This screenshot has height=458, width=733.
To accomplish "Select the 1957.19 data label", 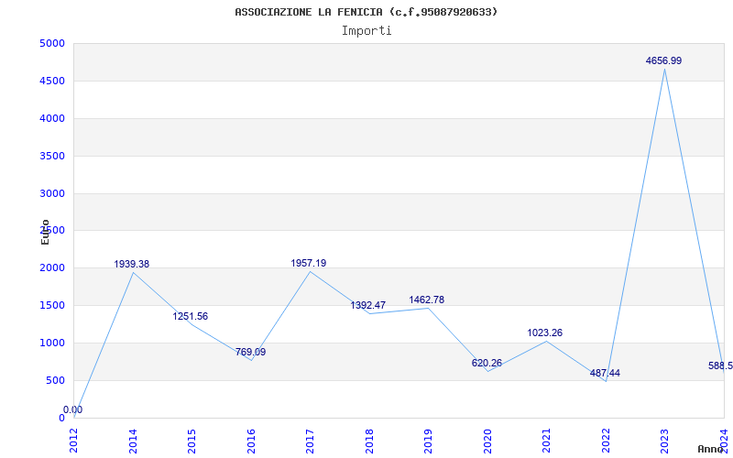I will [x=309, y=263].
